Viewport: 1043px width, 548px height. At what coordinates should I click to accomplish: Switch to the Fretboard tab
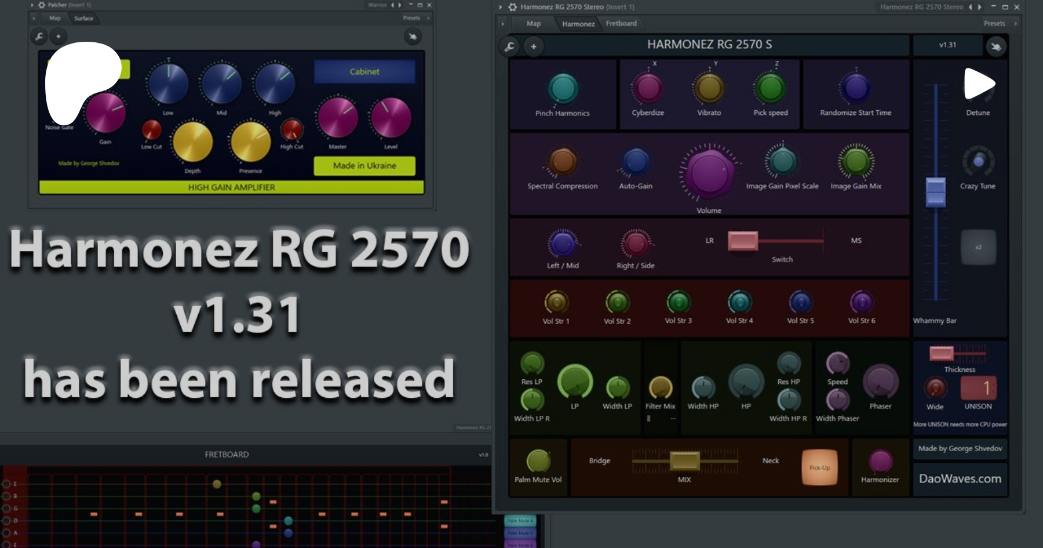coord(621,23)
